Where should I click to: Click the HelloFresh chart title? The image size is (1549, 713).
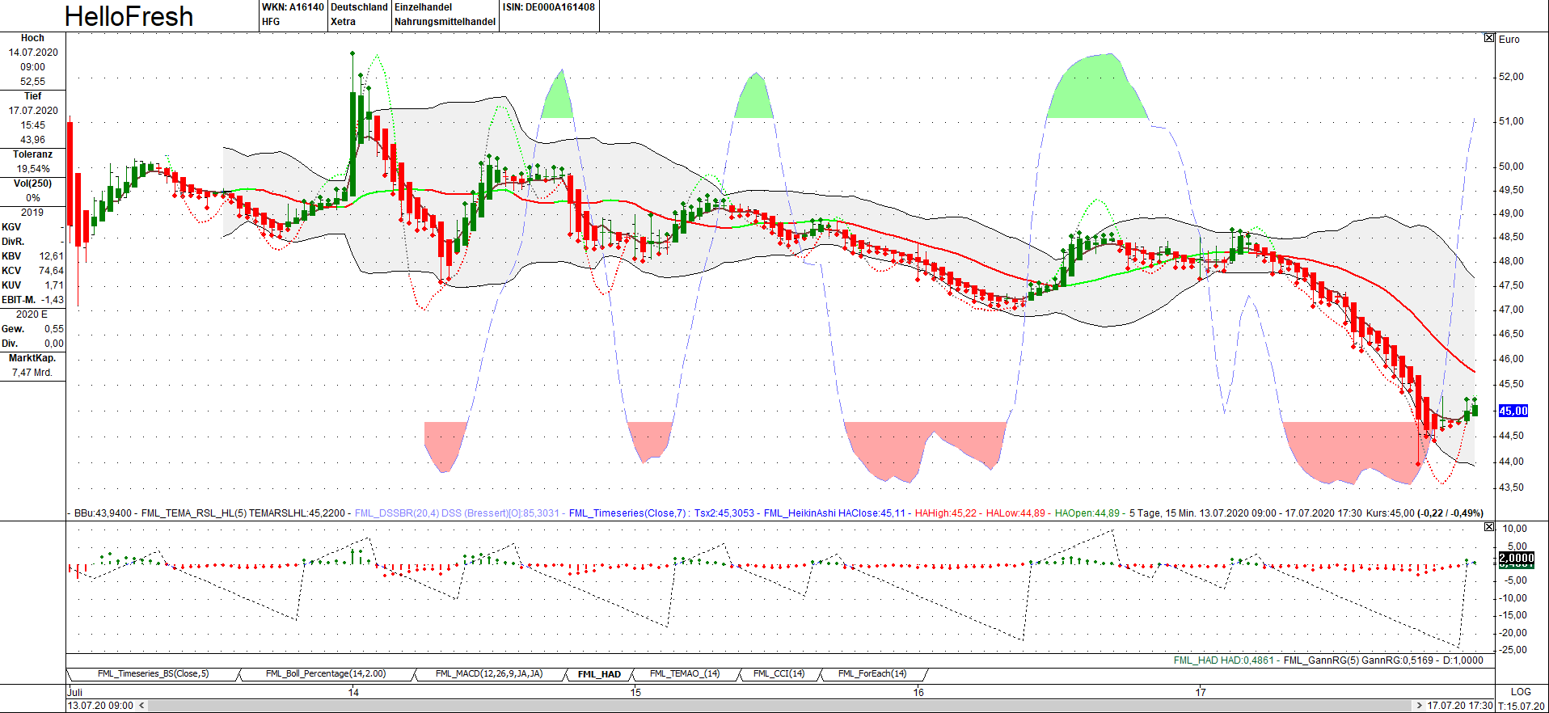129,16
